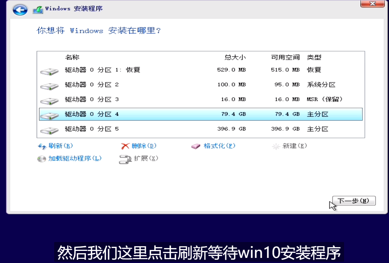
Task: Select row 驱动器 0 分区 2
Action: 201,85
